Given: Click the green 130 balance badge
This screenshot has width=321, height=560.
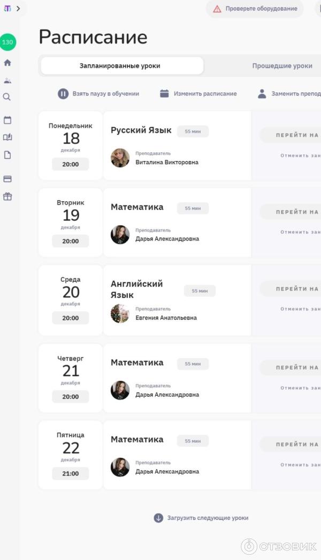Looking at the screenshot, I should tap(8, 42).
